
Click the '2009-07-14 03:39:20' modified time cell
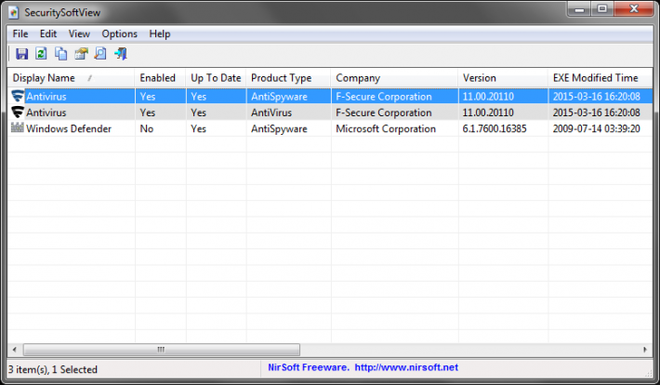[596, 128]
